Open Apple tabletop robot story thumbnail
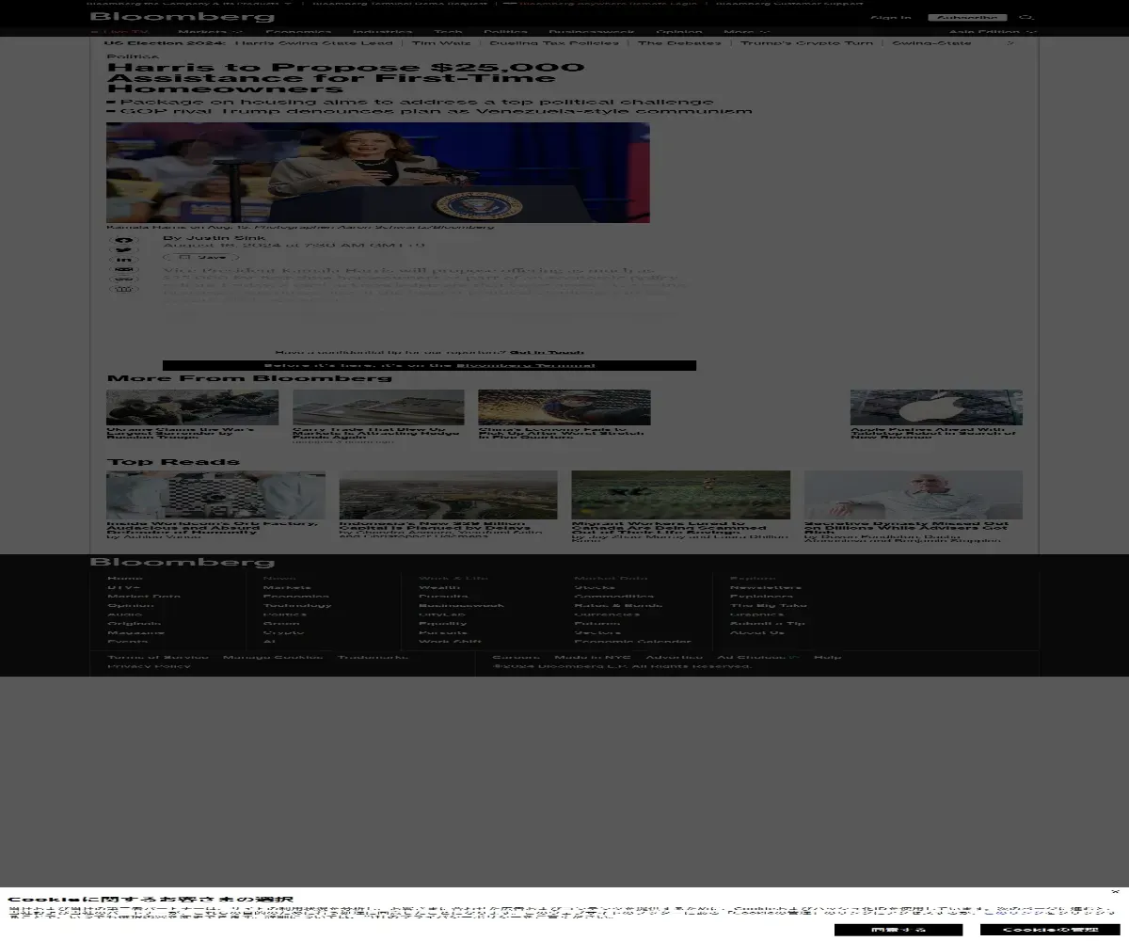Image resolution: width=1129 pixels, height=941 pixels. pyautogui.click(x=936, y=407)
